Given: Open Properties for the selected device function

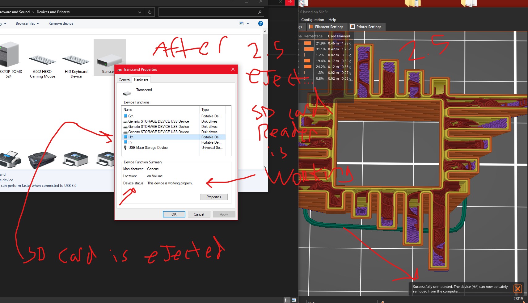Looking at the screenshot, I should [214, 197].
